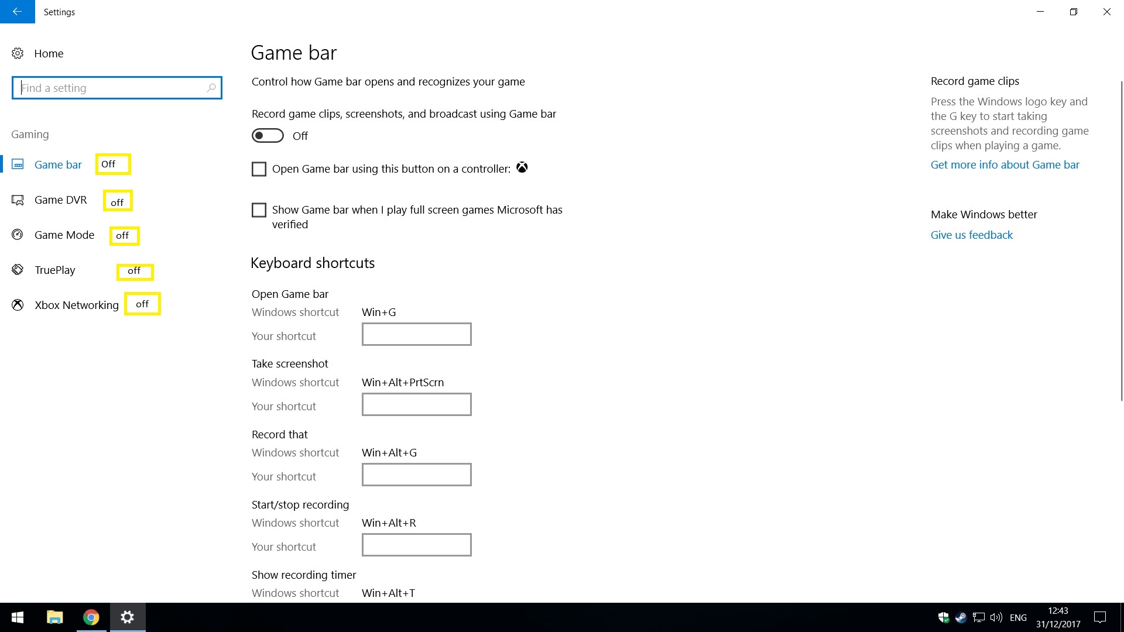Select the TruePlay sidebar icon
1124x632 pixels.
click(18, 270)
